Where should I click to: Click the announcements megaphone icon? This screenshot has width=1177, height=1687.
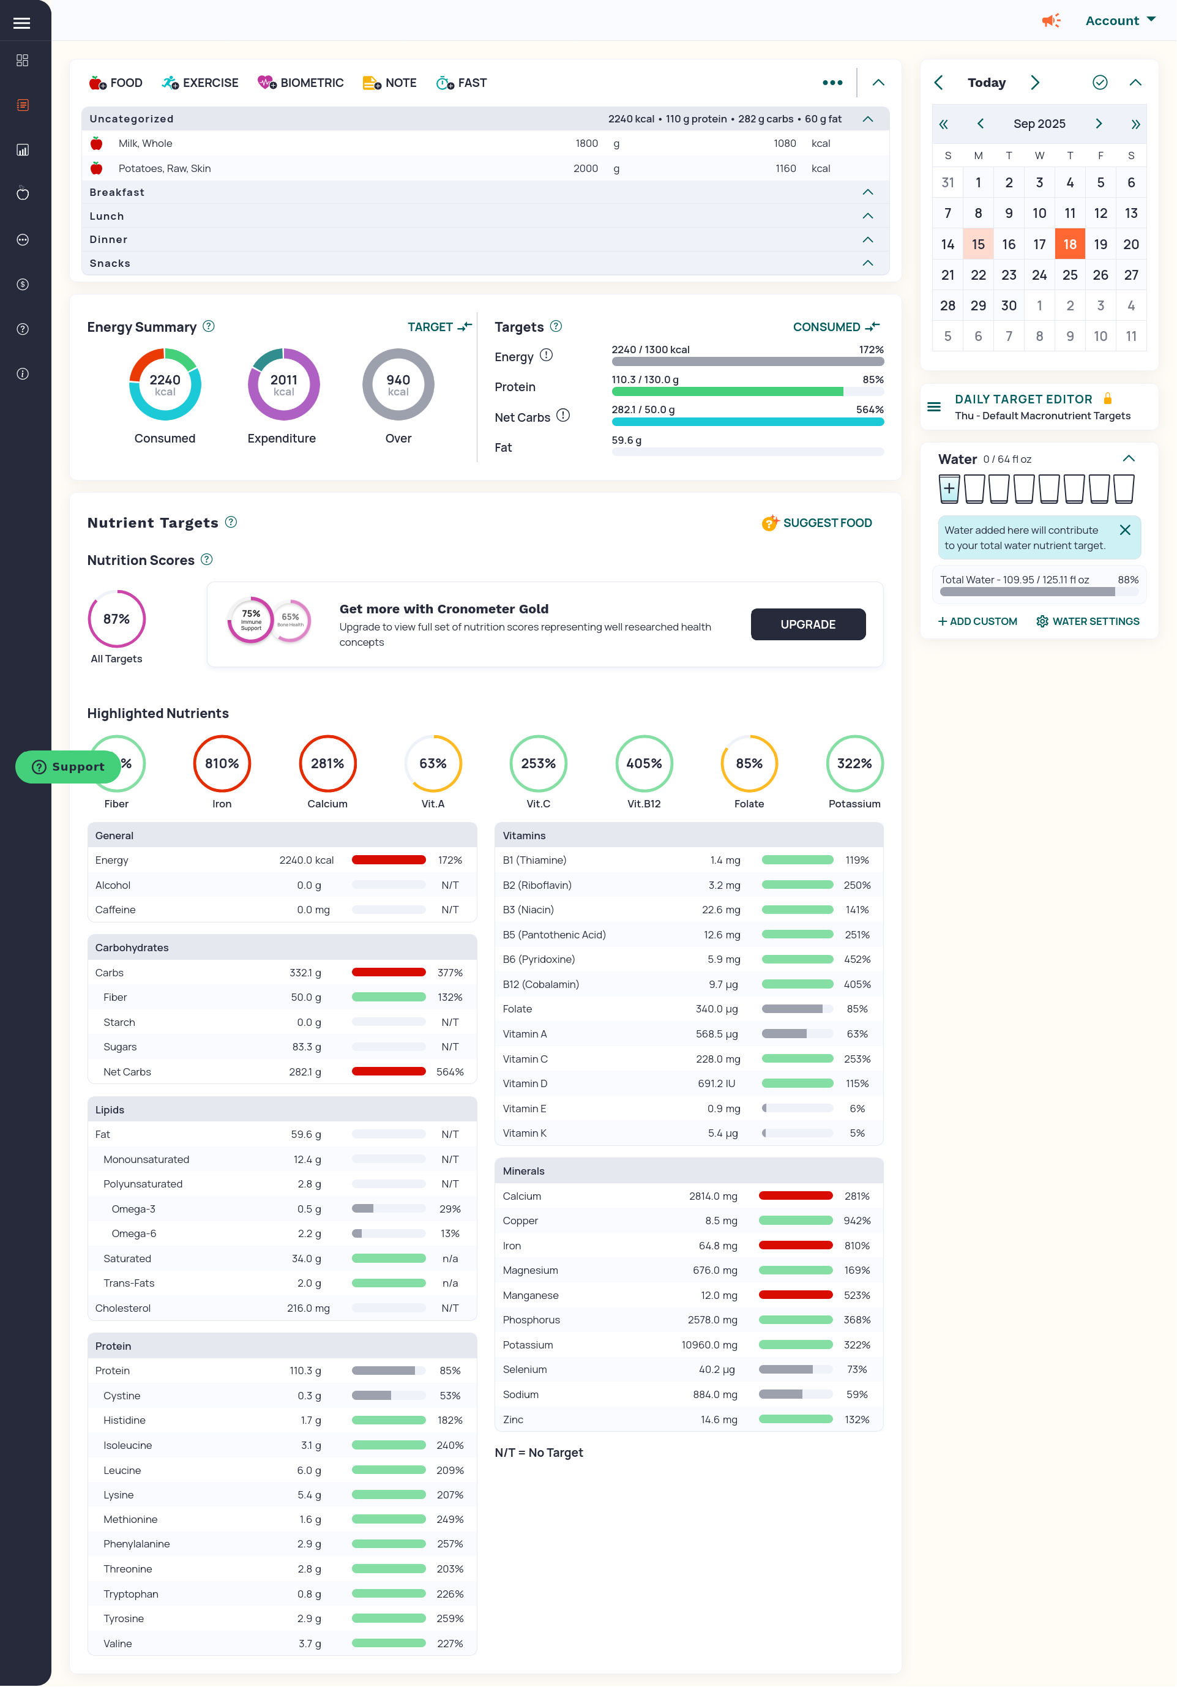point(1051,21)
